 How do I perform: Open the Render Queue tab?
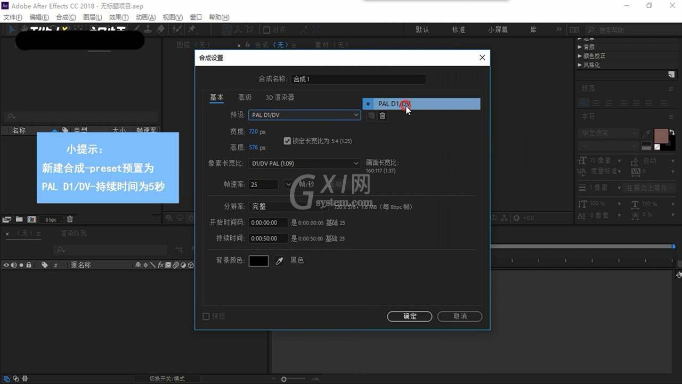pos(74,234)
